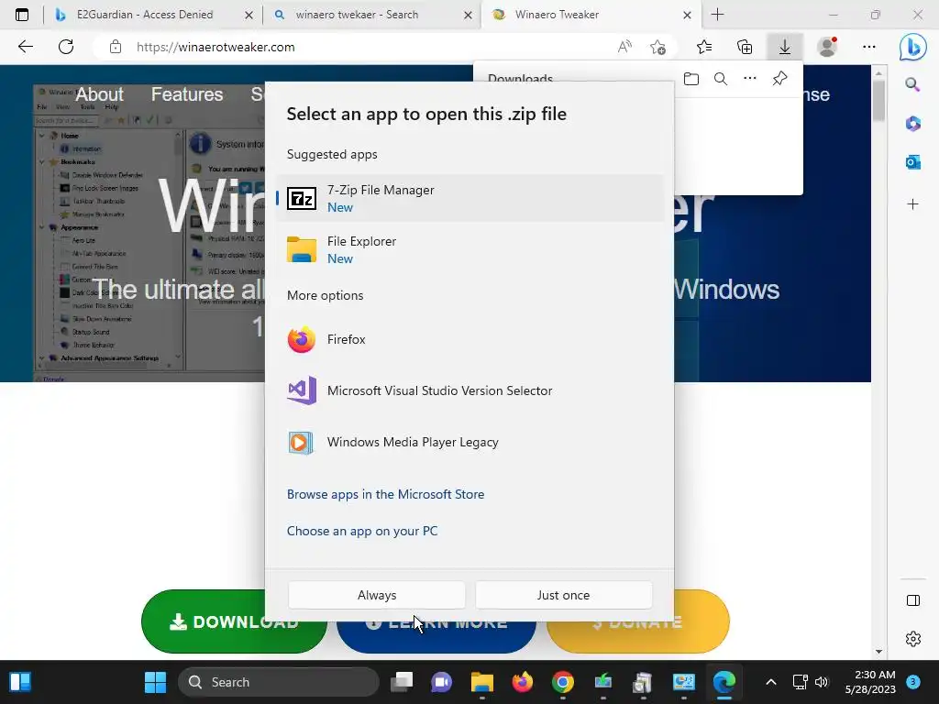Open File Explorer from taskbar

[x=482, y=682]
